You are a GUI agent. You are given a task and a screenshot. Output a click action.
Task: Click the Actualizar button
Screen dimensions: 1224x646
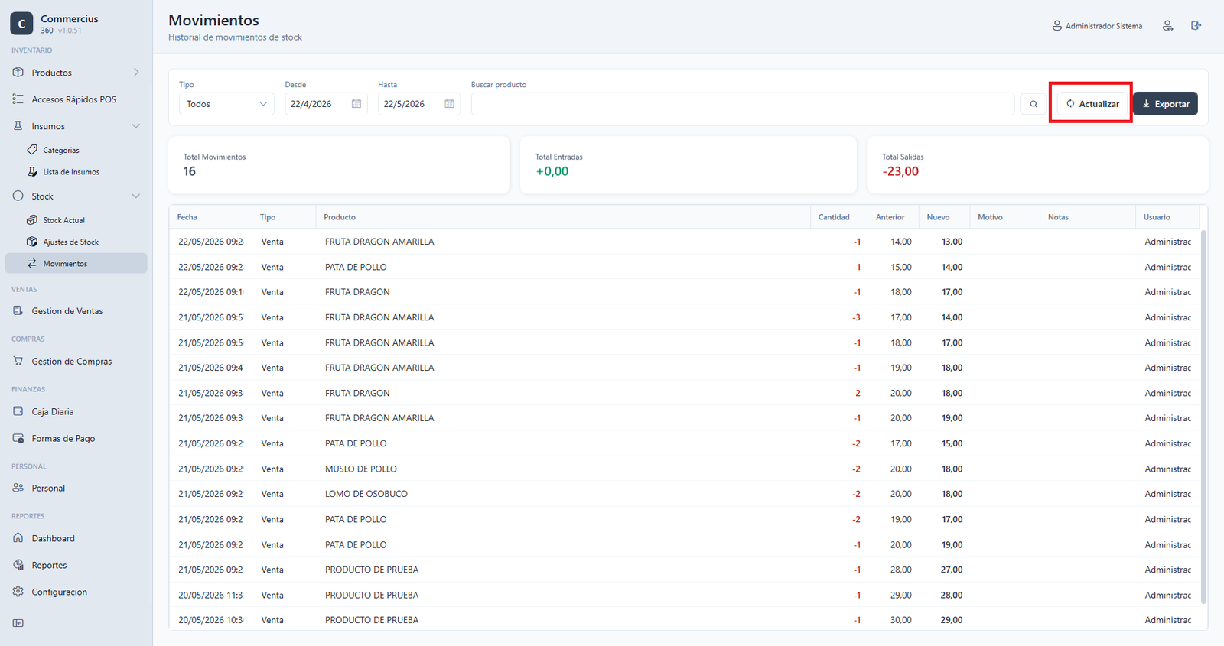[1092, 104]
